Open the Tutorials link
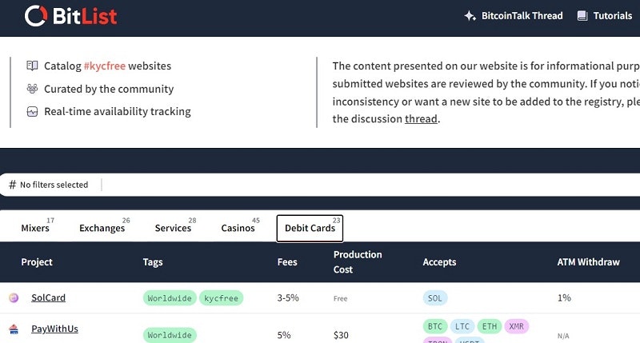The image size is (640, 343). pyautogui.click(x=613, y=16)
